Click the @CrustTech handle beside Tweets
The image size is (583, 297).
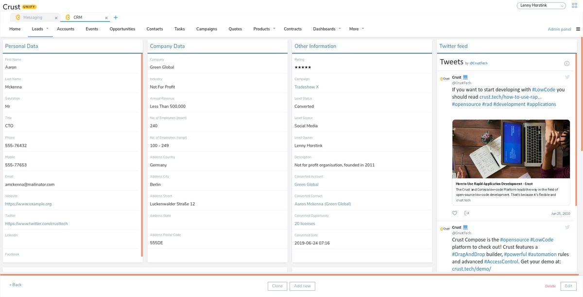point(479,63)
